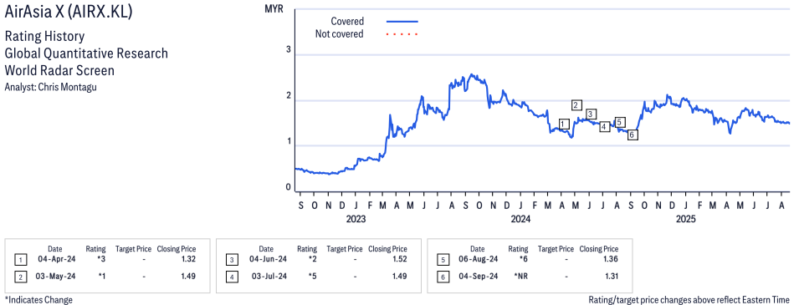Click the box icon for 06-Aug-24 row
Image resolution: width=799 pixels, height=305 pixels.
[x=443, y=260]
